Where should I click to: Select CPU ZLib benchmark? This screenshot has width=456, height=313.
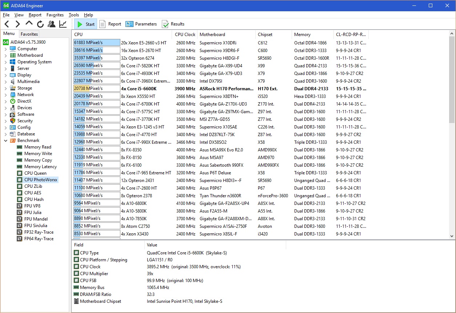click(x=33, y=186)
